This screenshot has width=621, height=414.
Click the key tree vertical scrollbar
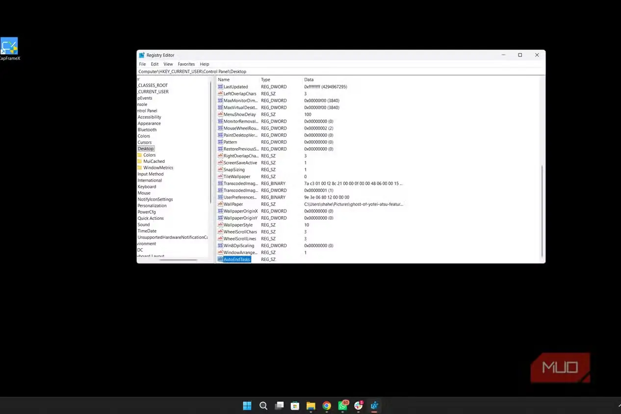click(x=211, y=142)
